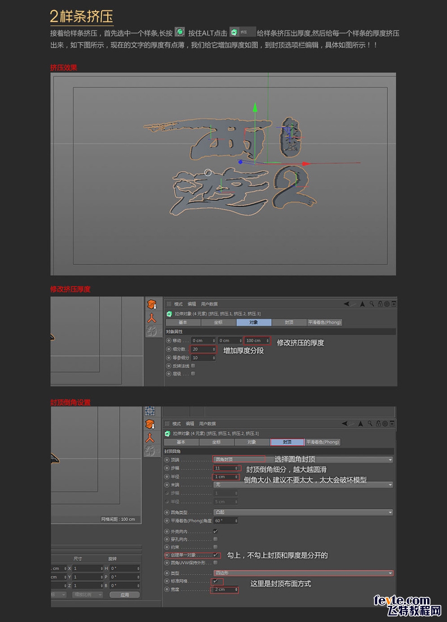The width and height of the screenshot is (447, 622).
Task: Switch to the 基本 tab in the upper panel
Action: coord(183,322)
